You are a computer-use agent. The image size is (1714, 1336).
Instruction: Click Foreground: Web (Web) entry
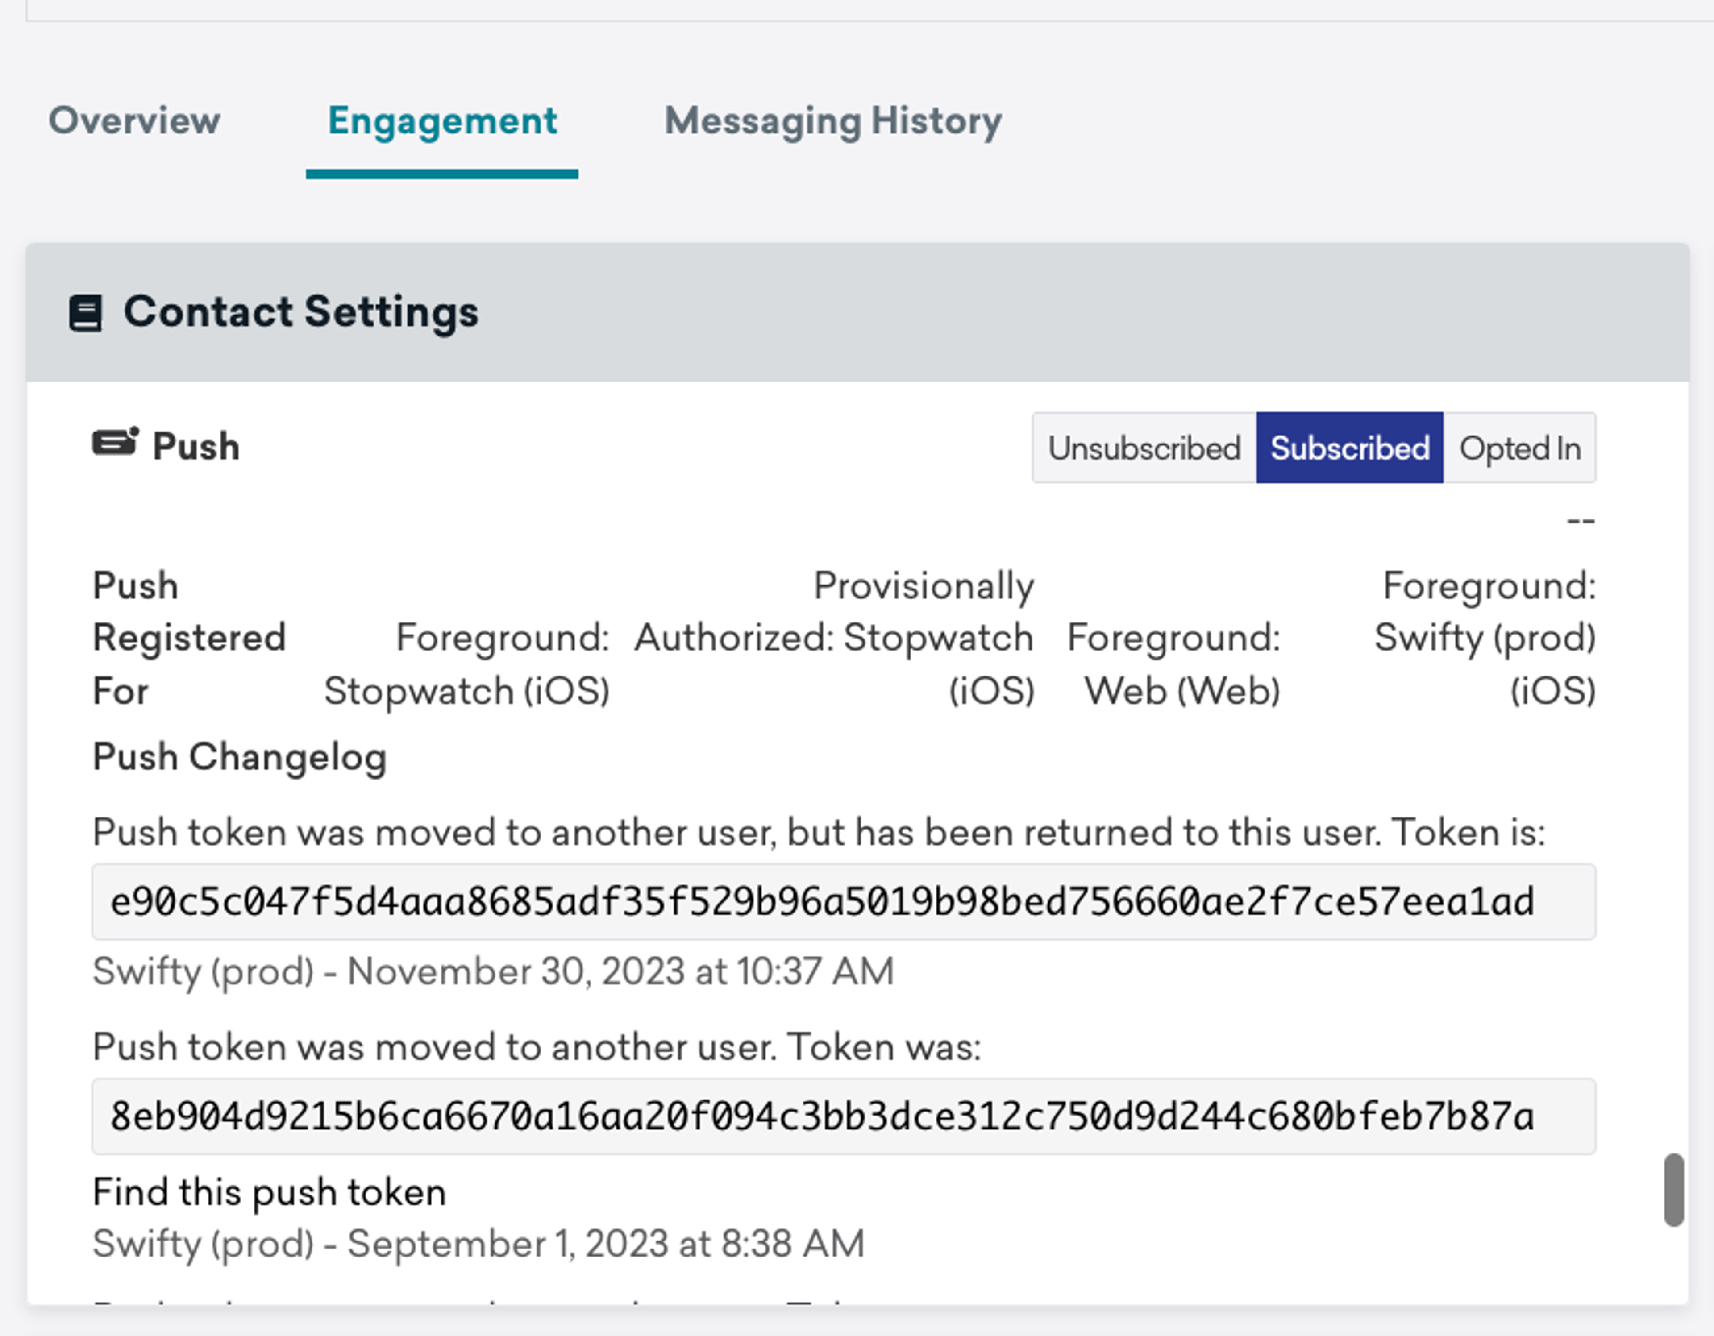click(x=1174, y=664)
